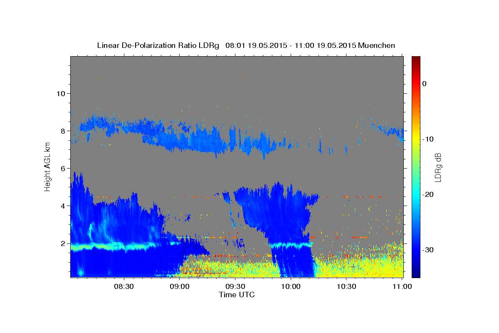
Task: Click the height axis label 2
Action: (62, 243)
